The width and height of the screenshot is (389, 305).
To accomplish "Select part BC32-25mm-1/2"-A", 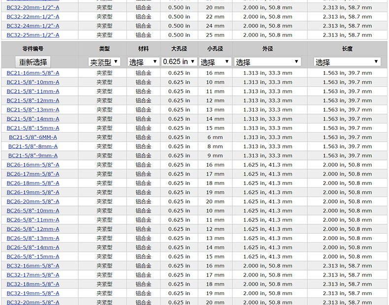I will pos(33,35).
